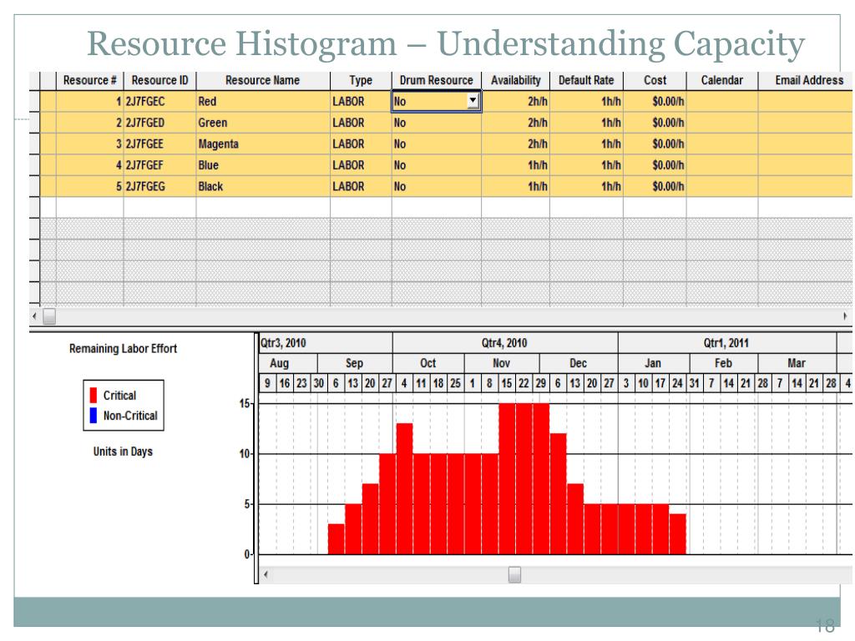Click the Nov month header
The width and height of the screenshot is (855, 641).
(x=502, y=363)
